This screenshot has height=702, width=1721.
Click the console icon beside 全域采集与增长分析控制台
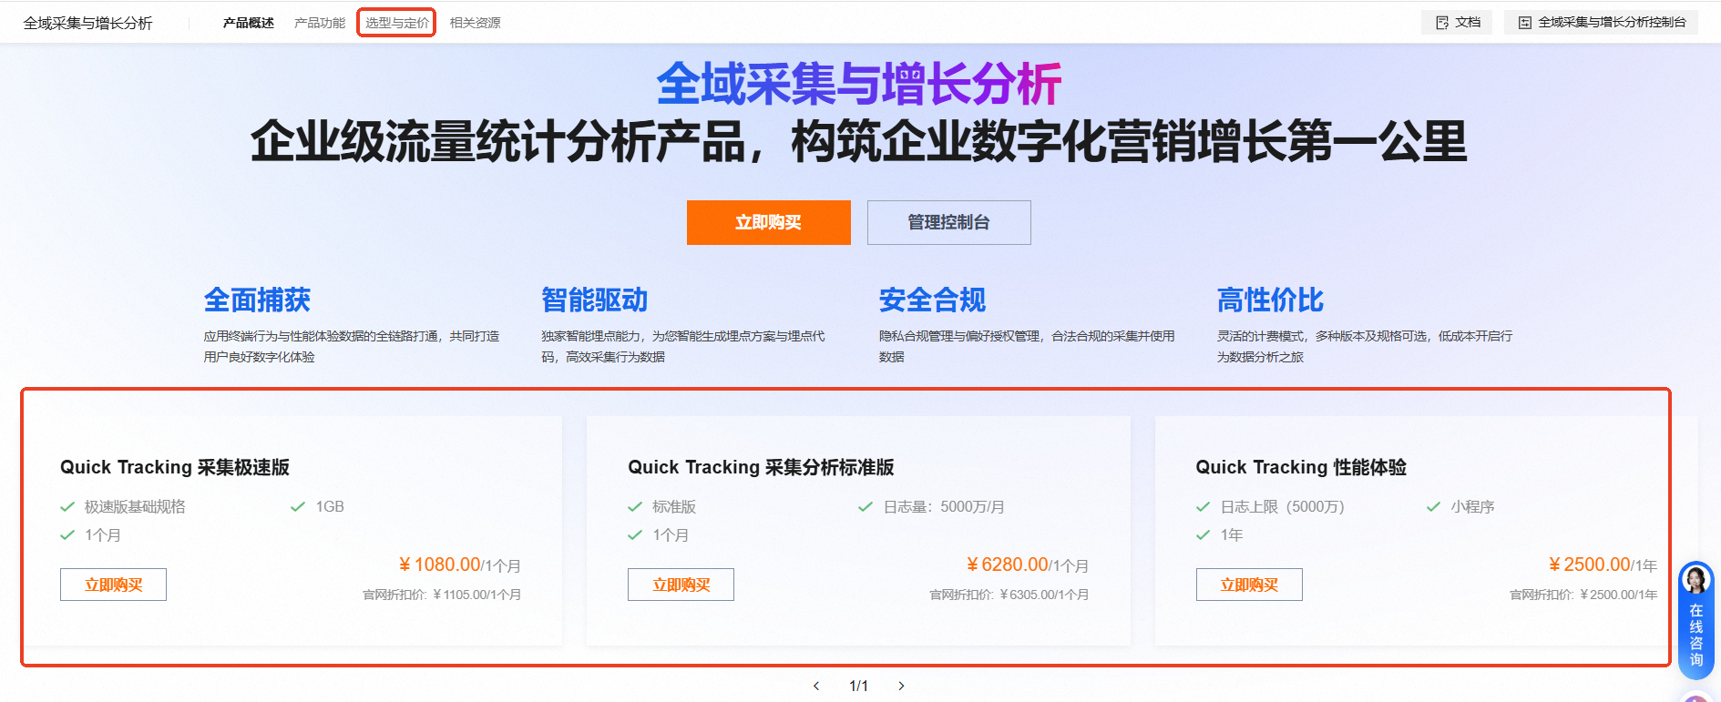1525,23
